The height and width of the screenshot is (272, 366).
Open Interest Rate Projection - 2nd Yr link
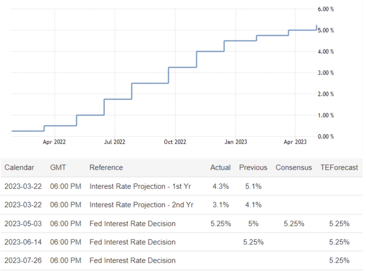[x=141, y=205]
